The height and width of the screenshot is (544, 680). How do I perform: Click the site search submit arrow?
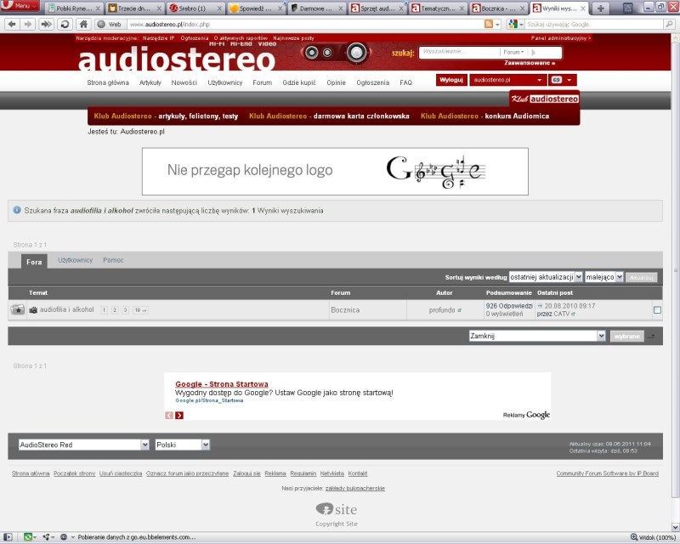pyautogui.click(x=534, y=53)
